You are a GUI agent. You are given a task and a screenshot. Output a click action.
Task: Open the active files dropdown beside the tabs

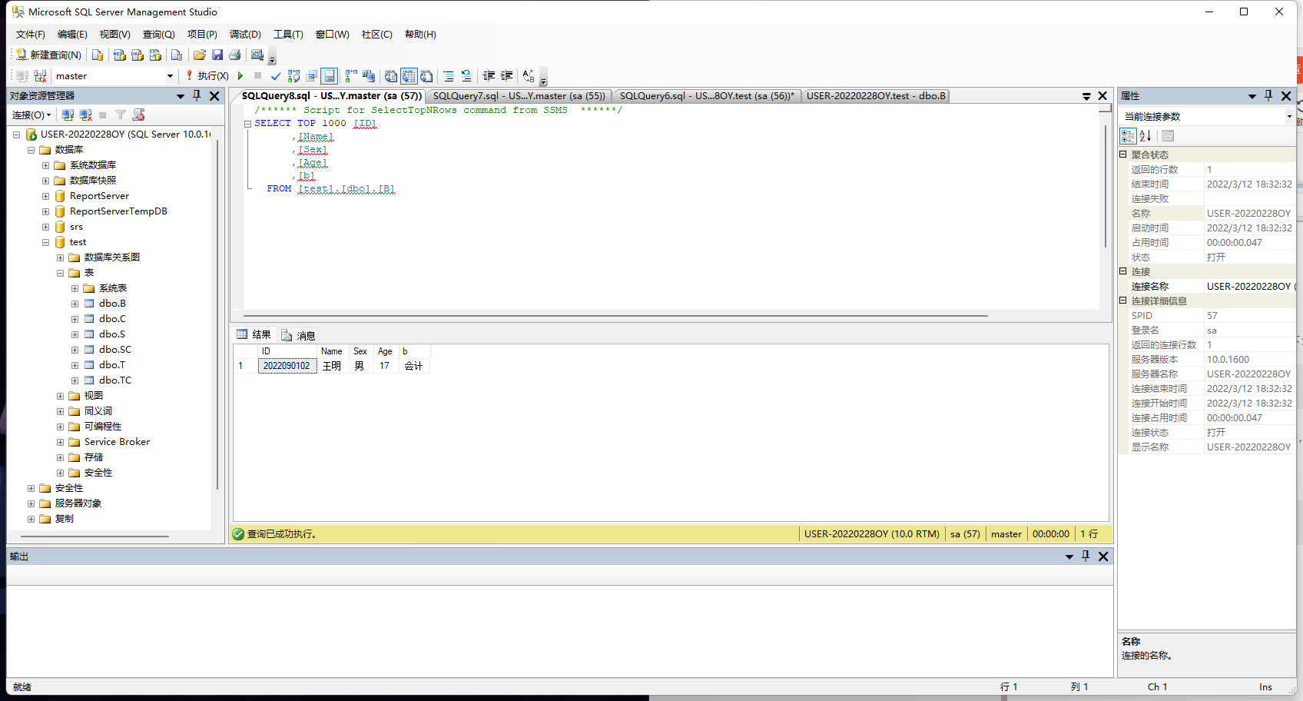(x=1086, y=96)
